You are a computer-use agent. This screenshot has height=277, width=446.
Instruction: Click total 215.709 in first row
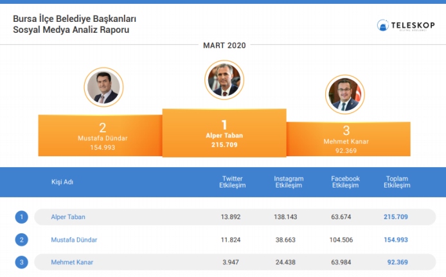(x=396, y=217)
